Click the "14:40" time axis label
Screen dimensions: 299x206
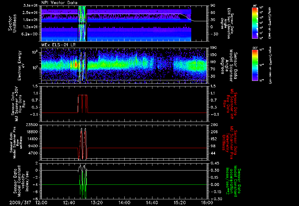pos(152,203)
